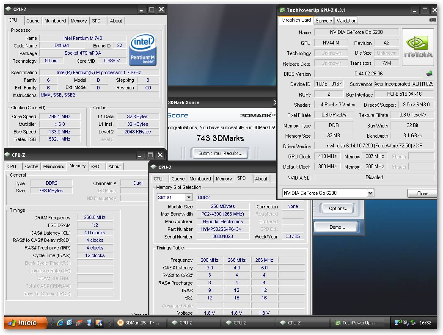The image size is (443, 335).
Task: Click the Intel Pentium M 740 name value
Action: (83, 38)
